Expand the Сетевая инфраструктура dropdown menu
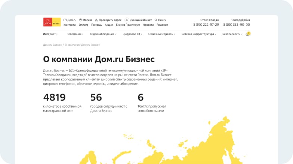This screenshot has width=293, height=164. pos(199,34)
